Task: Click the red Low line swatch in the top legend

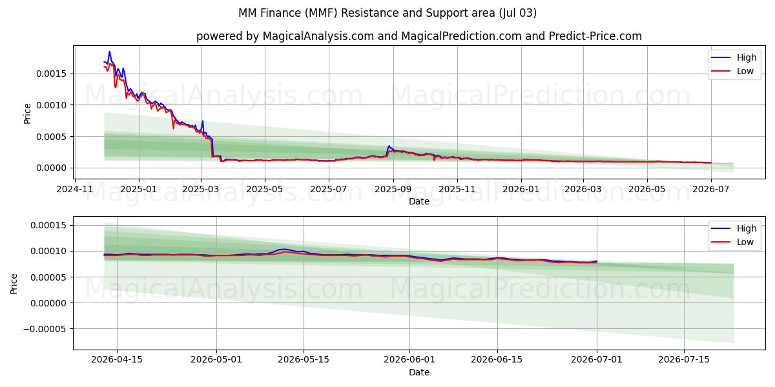Action: 721,72
